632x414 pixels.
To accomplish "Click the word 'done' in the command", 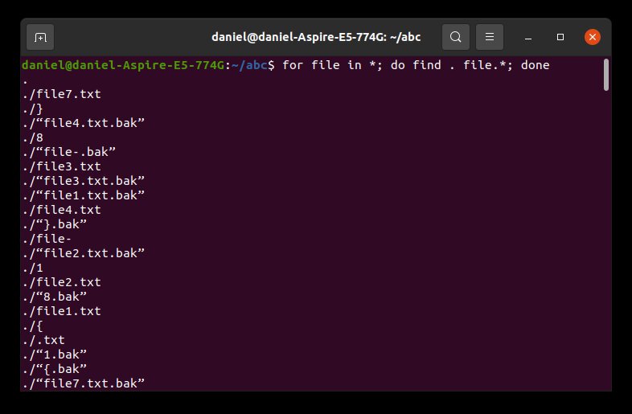I will [535, 65].
